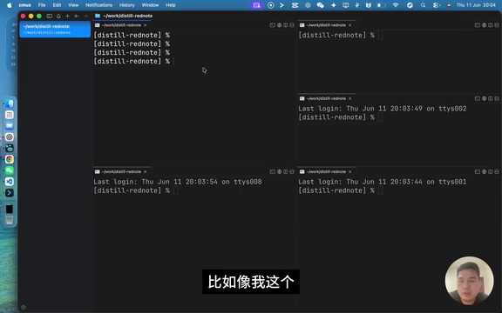Viewport: 502px width, 313px height.
Task: Split the ttys008 pane downward
Action: [x=292, y=171]
